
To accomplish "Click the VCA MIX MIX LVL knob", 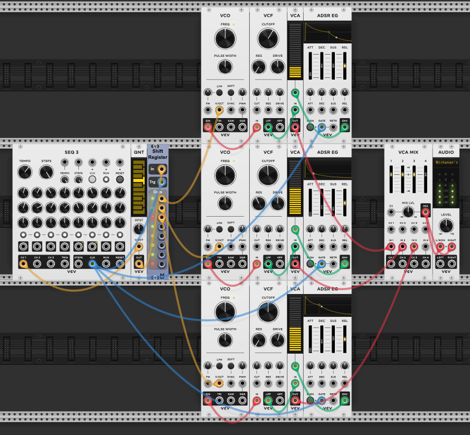I will (408, 212).
